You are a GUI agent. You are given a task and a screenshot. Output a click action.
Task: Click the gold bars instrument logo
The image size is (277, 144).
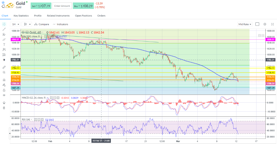click(10, 5)
